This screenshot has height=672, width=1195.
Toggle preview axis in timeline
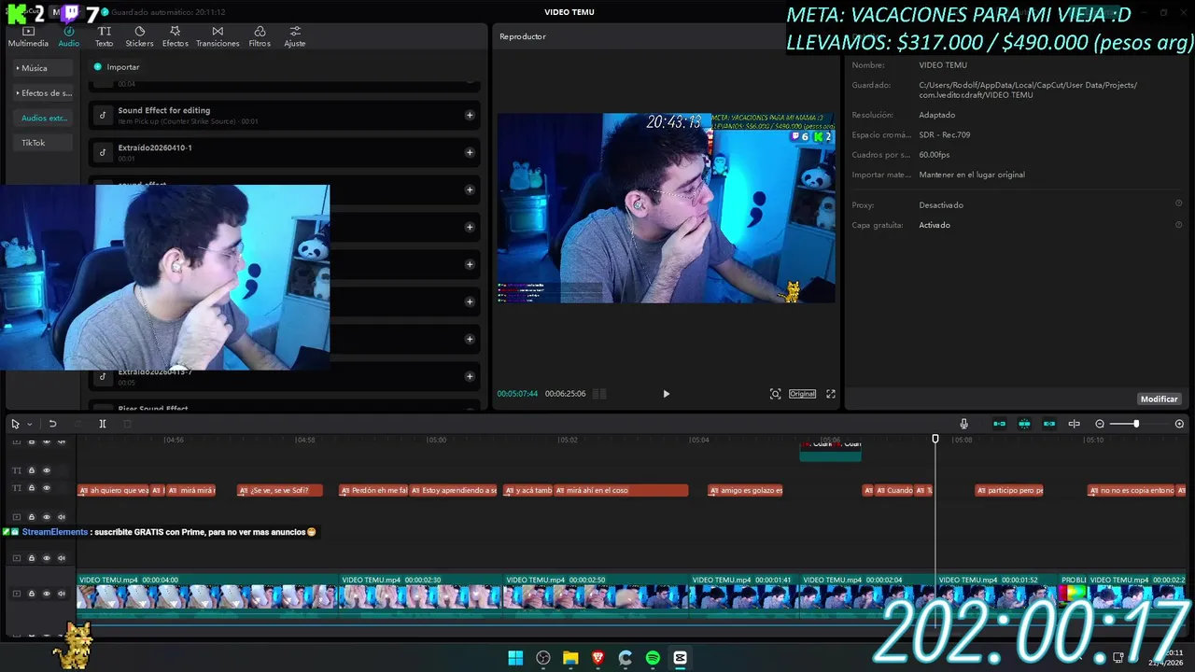[1074, 424]
